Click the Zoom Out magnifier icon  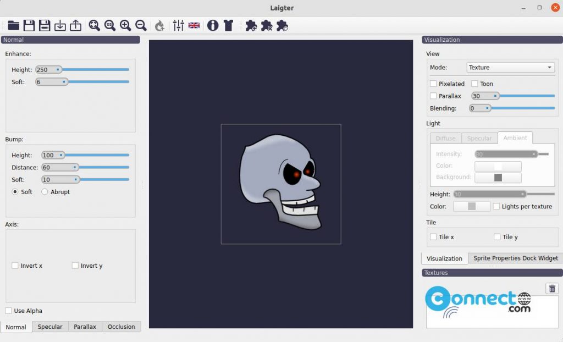pos(140,25)
